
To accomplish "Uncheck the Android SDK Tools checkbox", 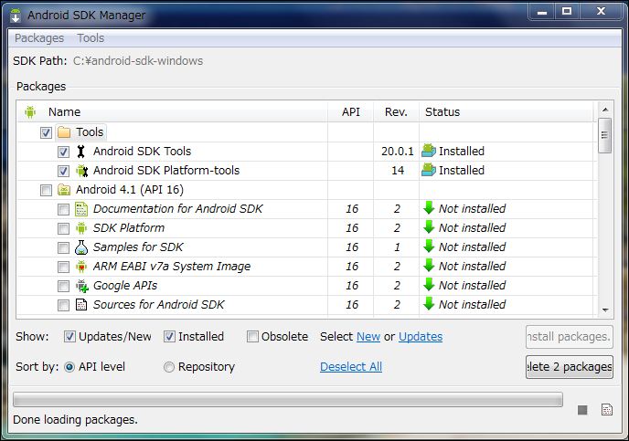I will tap(63, 152).
